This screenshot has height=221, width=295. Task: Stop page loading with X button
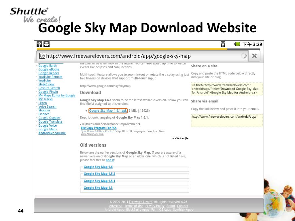tap(254, 56)
